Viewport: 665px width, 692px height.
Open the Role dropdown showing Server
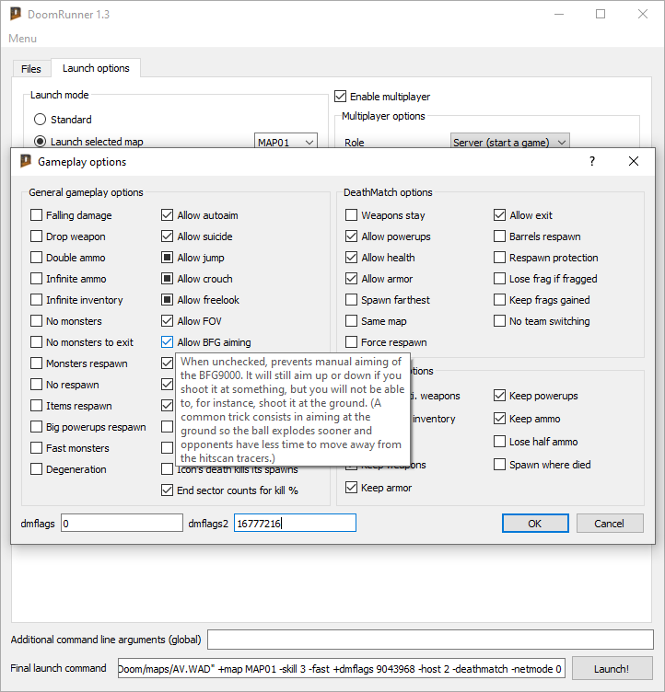click(x=510, y=142)
